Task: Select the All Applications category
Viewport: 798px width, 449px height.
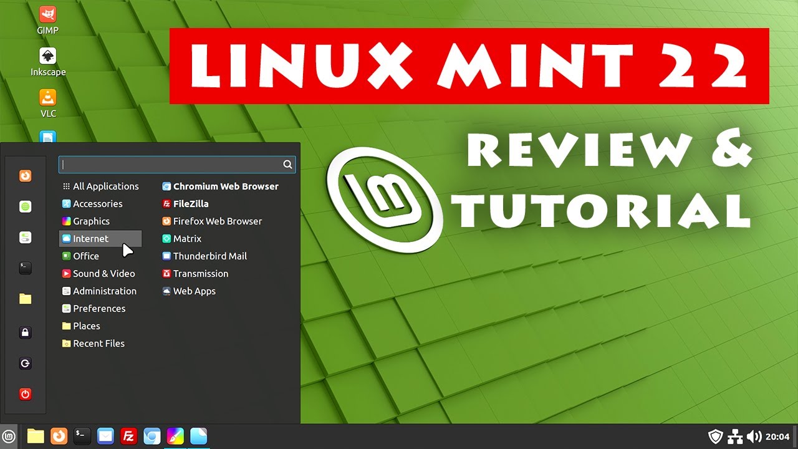Action: (100, 186)
